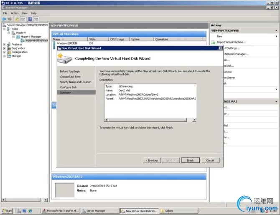Click the Show/Hide console tree toolbar icon
This screenshot has width=280, height=215.
point(23,19)
